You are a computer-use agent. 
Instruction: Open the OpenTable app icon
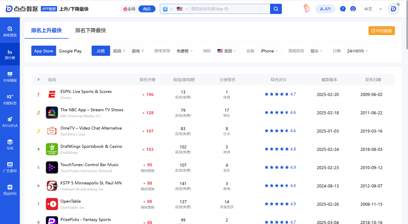pos(52,204)
